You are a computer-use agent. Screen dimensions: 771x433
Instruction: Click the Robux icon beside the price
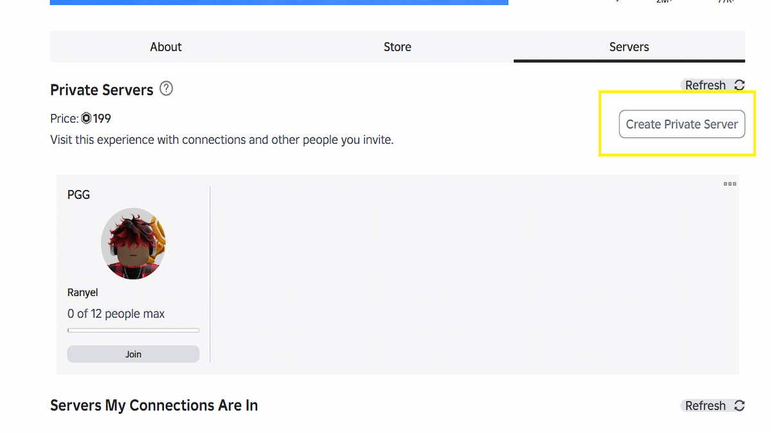[x=86, y=119]
